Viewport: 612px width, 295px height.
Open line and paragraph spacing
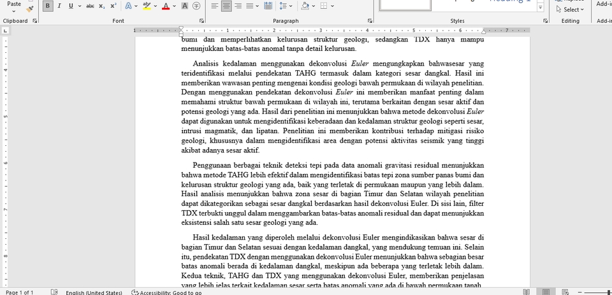pyautogui.click(x=283, y=6)
